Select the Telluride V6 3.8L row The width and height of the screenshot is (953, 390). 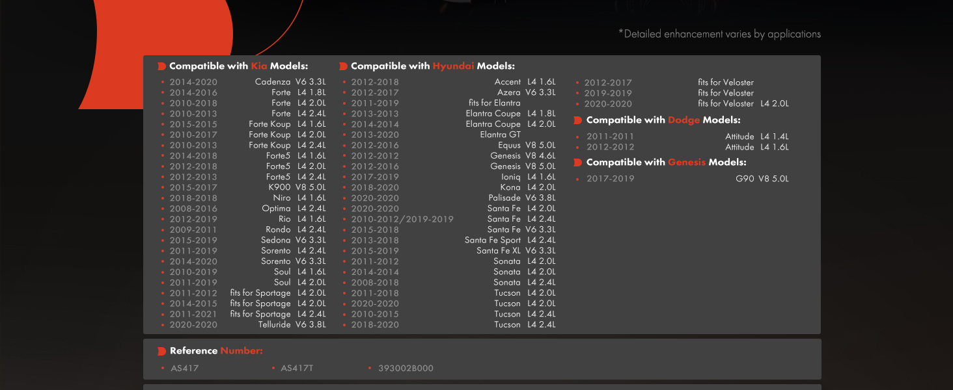(243, 324)
